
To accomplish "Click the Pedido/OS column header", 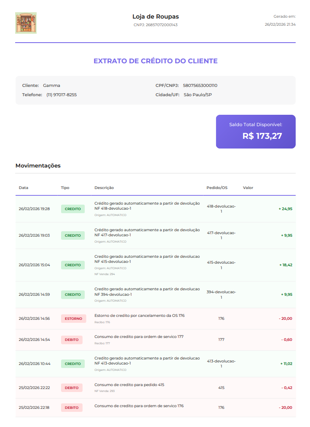I will pos(217,188).
